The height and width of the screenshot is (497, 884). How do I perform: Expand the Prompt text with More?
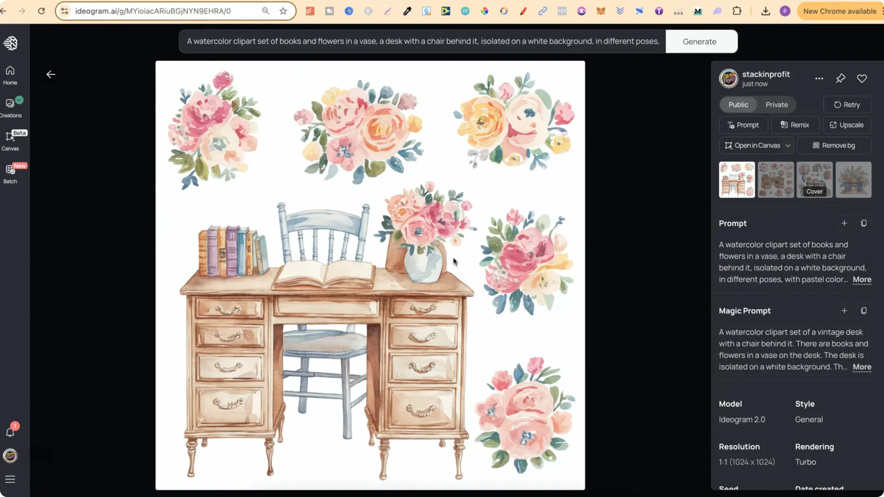[x=861, y=279]
